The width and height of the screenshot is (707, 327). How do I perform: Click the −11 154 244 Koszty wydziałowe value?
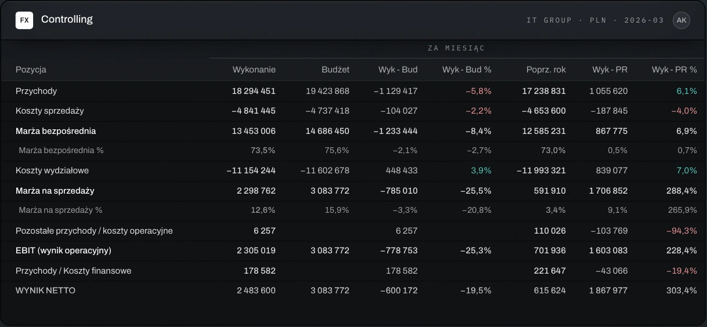point(251,170)
